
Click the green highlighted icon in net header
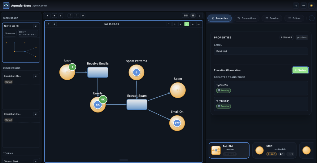point(187,24)
